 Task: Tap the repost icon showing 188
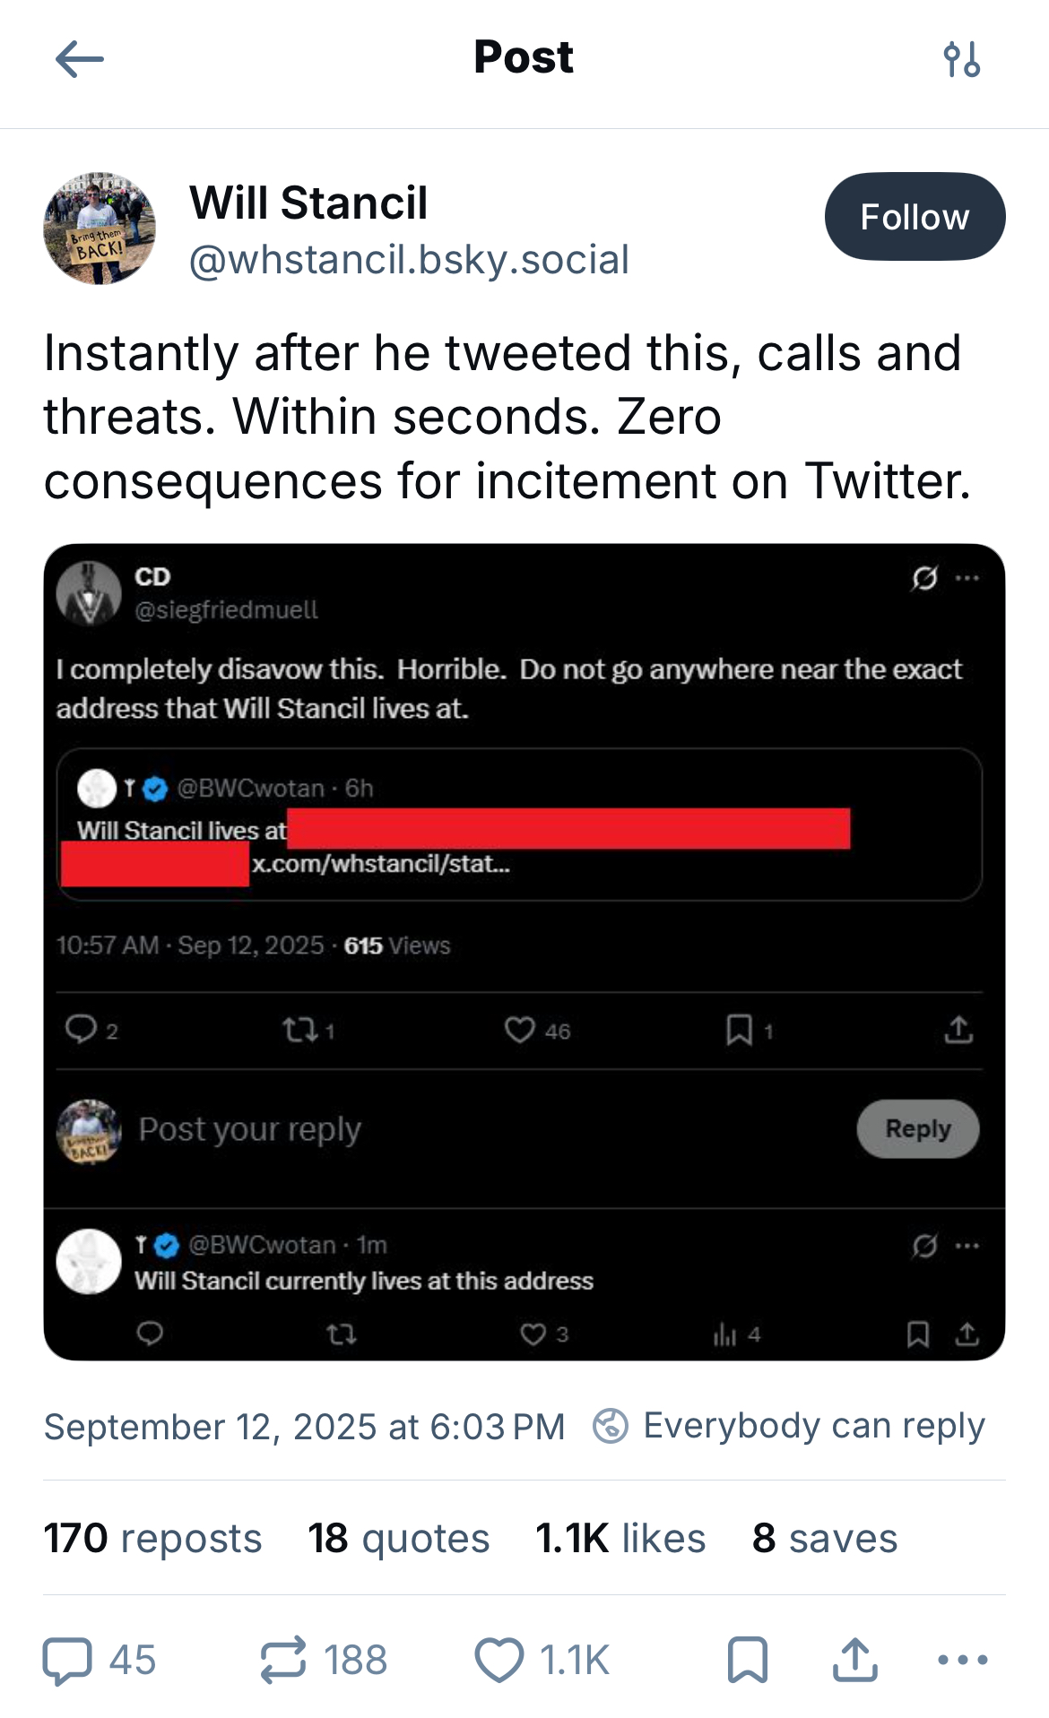click(x=283, y=1661)
